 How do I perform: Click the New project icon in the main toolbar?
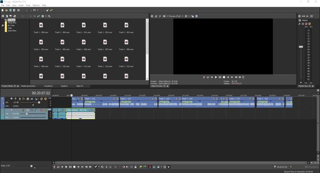point(3,10)
